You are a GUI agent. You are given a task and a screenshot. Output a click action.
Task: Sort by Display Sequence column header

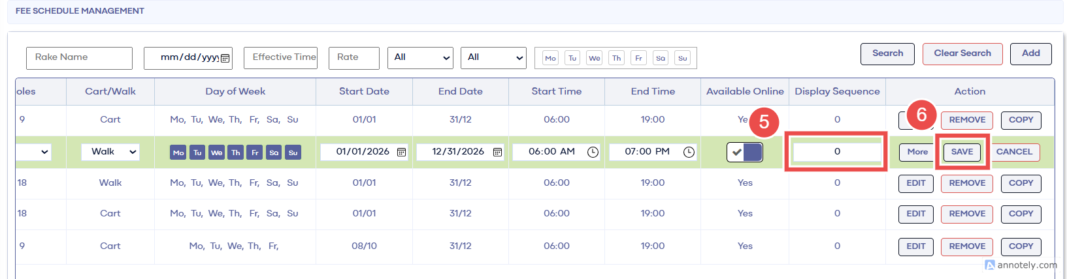(x=837, y=91)
